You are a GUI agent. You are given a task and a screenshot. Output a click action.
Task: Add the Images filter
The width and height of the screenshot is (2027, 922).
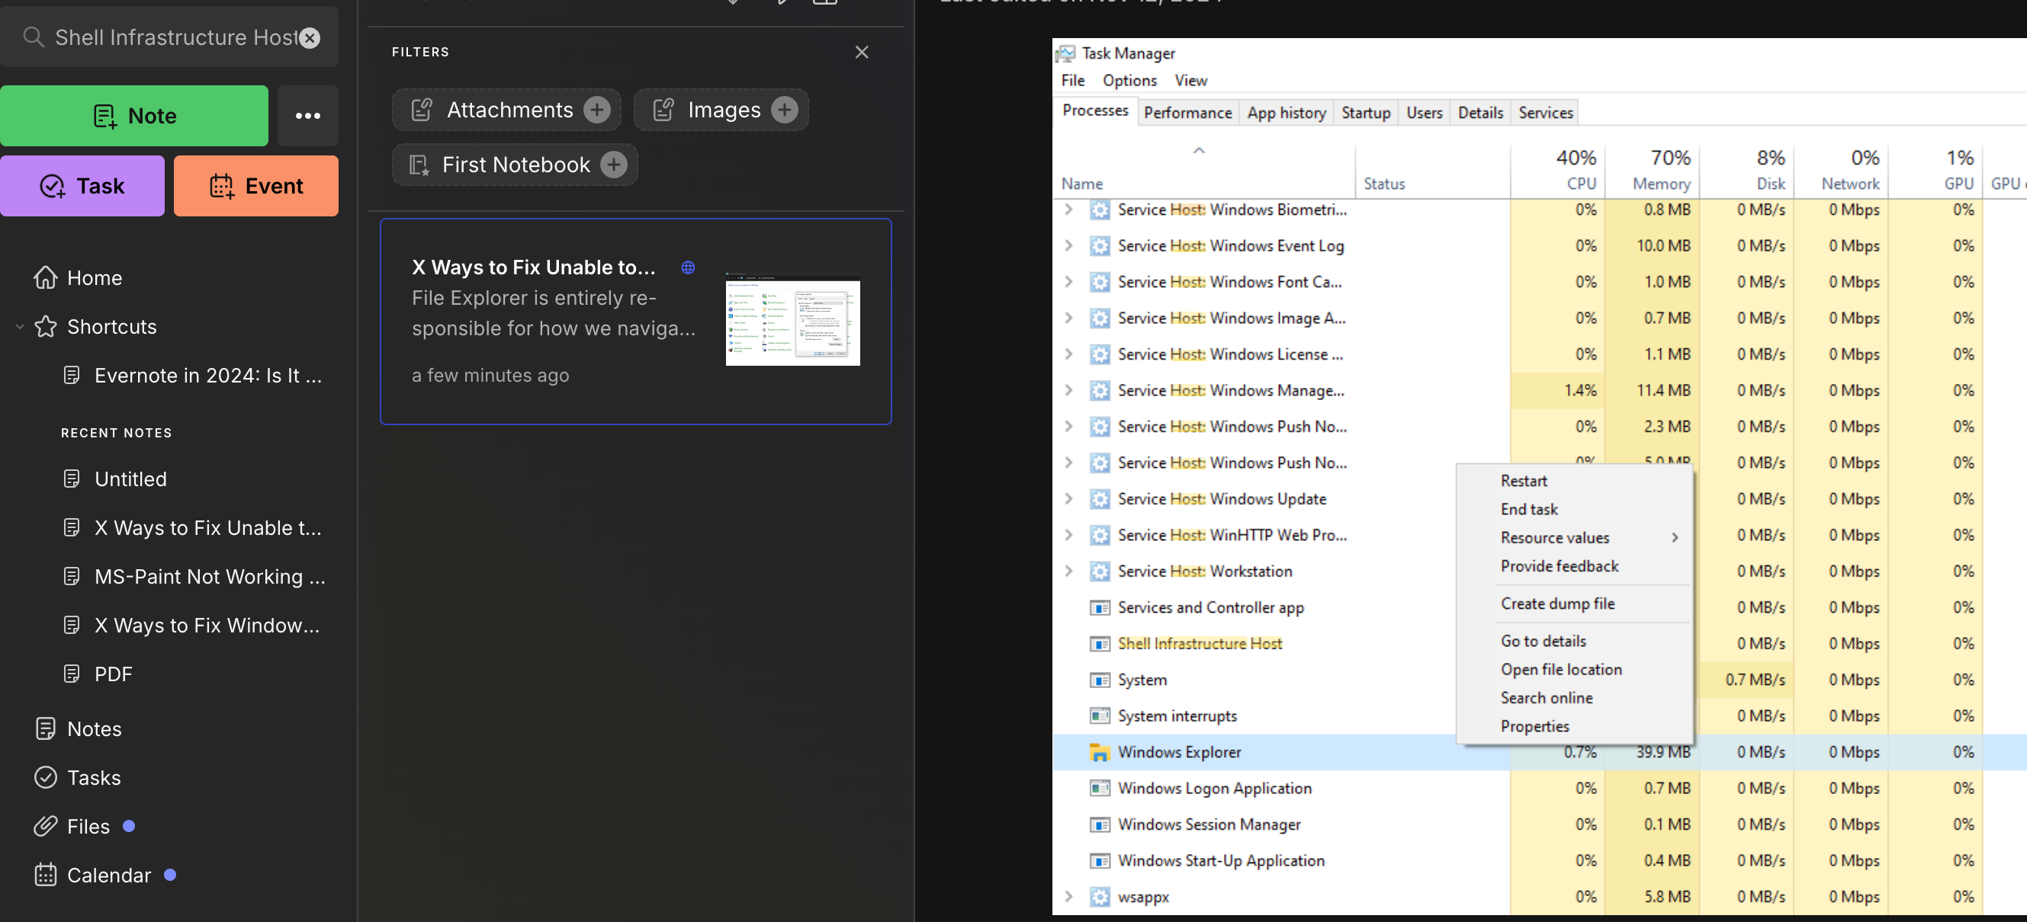[x=785, y=110]
